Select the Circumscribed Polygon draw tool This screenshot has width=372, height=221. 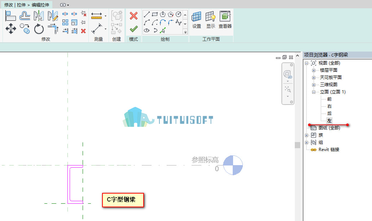(x=171, y=14)
